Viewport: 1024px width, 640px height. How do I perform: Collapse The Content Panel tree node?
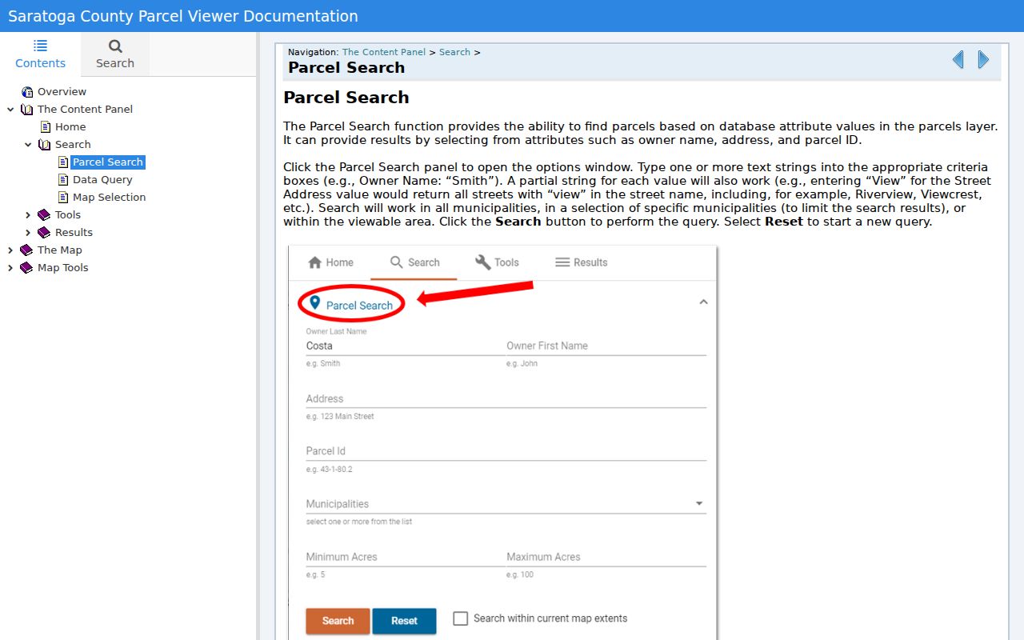pyautogui.click(x=10, y=110)
